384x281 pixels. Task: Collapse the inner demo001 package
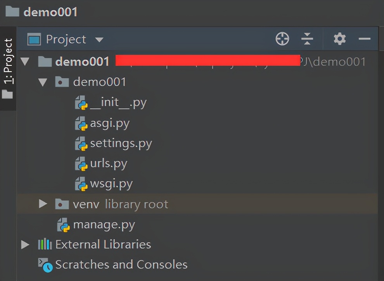coord(43,82)
